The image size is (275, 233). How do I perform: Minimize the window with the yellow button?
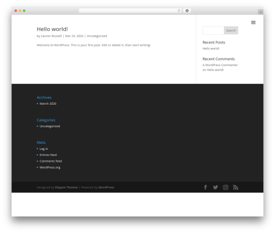pos(20,10)
